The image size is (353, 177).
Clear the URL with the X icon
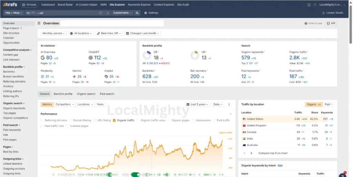pyautogui.click(x=108, y=13)
